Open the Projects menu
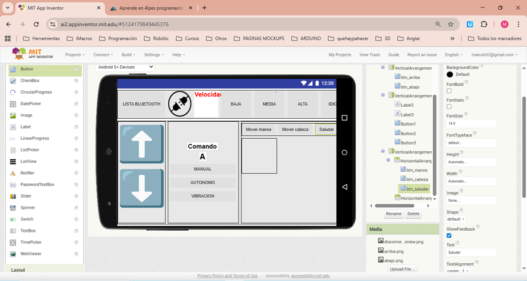The image size is (527, 281). [74, 55]
